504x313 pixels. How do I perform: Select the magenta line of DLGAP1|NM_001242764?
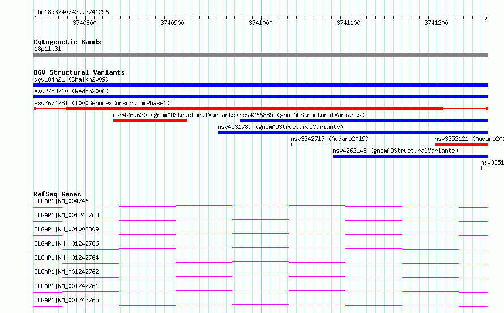pos(260,263)
